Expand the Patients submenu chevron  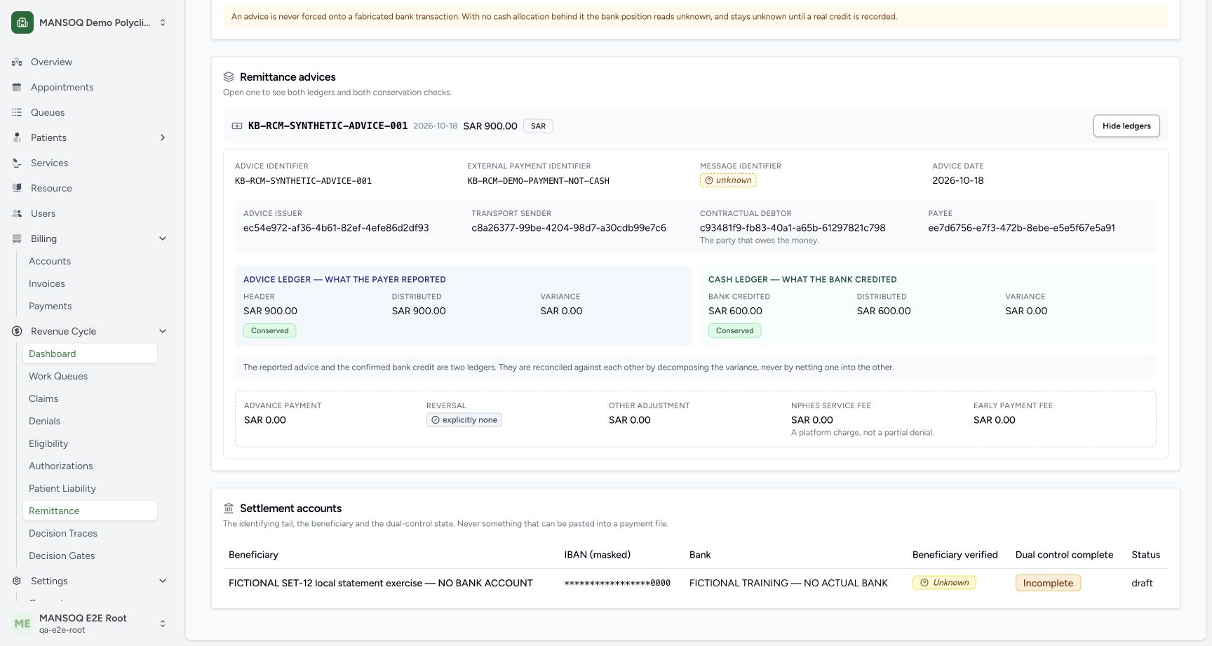(x=163, y=137)
